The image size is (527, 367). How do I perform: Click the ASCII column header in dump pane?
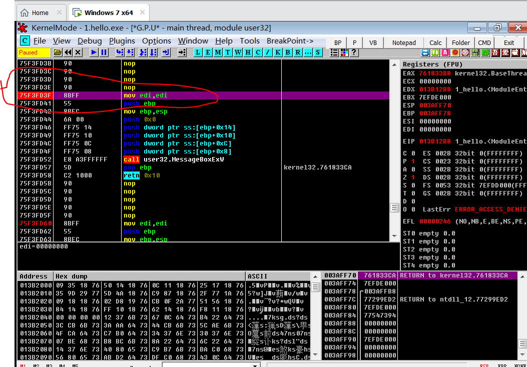(278, 276)
